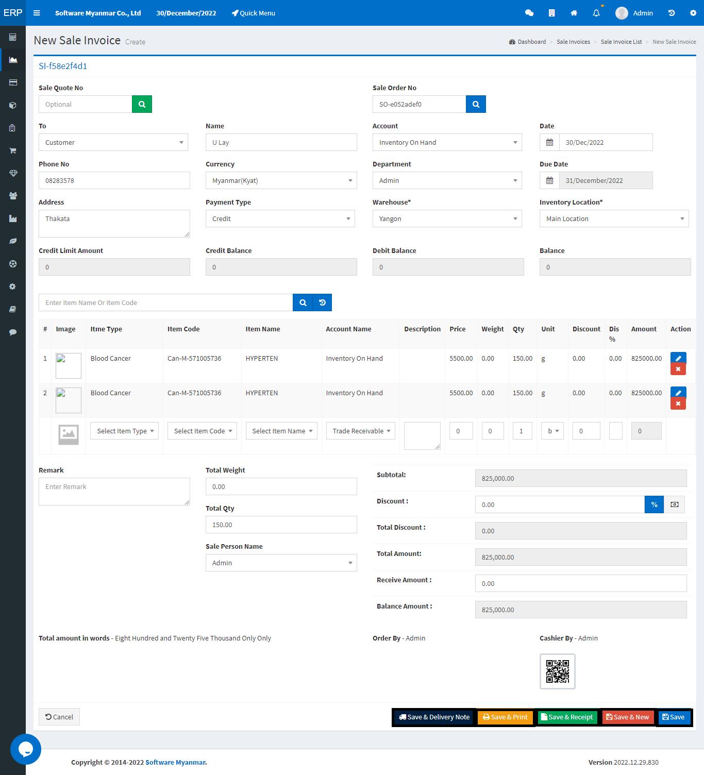Open notifications bell
The width and height of the screenshot is (704, 775).
coord(596,13)
